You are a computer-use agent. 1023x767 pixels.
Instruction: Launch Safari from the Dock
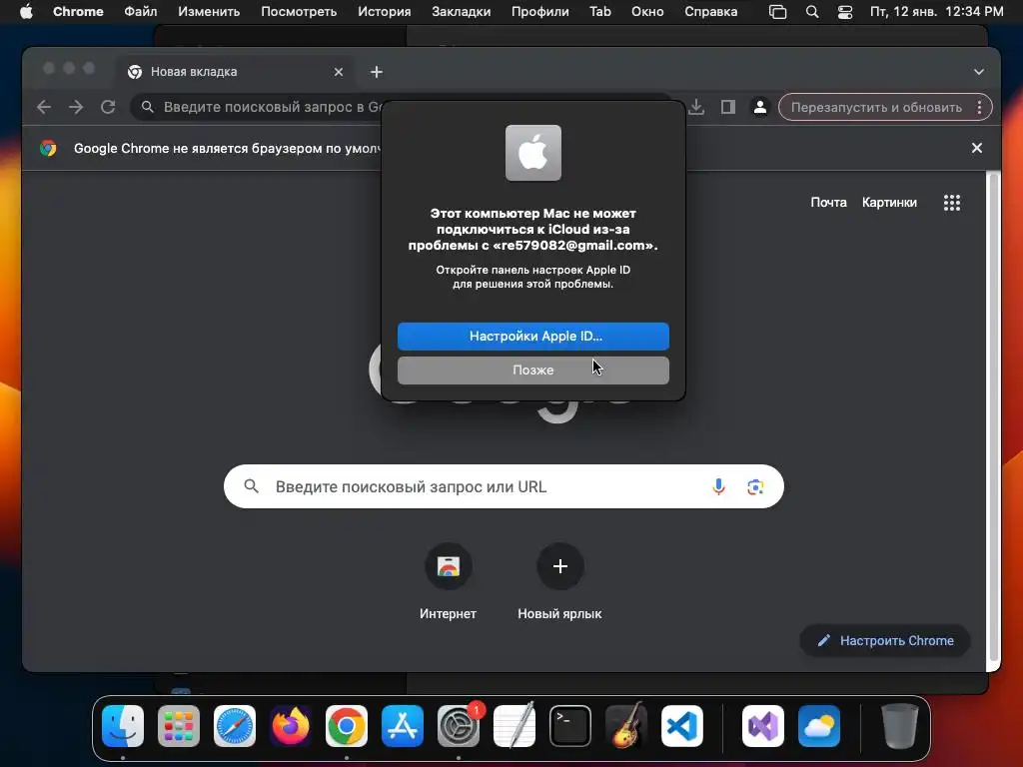[235, 726]
